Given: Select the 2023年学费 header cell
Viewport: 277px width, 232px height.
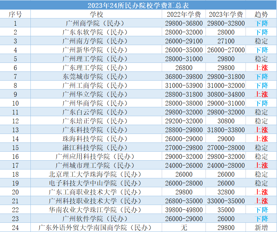Looking at the screenshot, I should [x=226, y=14].
